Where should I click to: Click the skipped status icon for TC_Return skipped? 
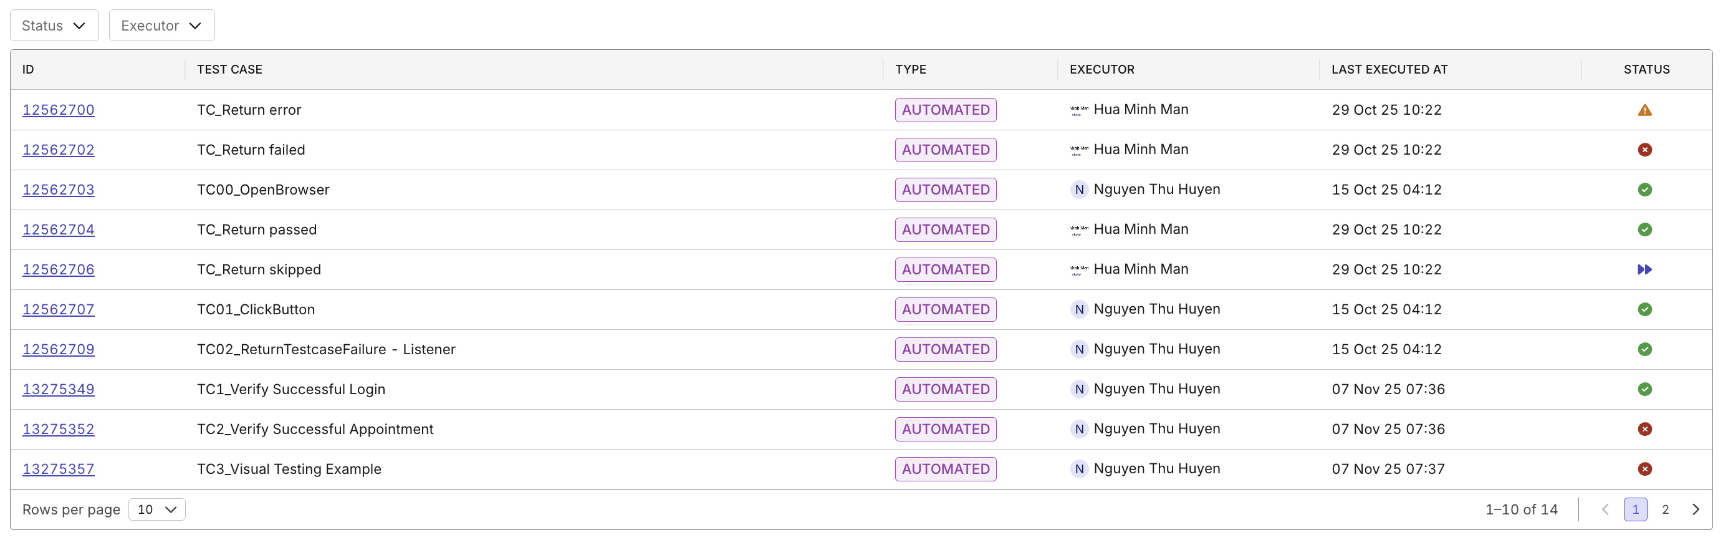pos(1644,269)
